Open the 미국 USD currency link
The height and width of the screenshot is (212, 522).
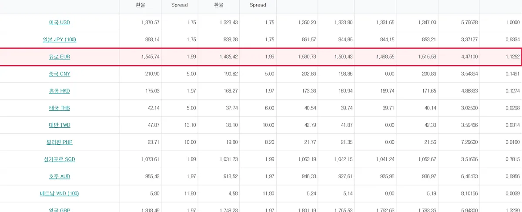(x=60, y=23)
